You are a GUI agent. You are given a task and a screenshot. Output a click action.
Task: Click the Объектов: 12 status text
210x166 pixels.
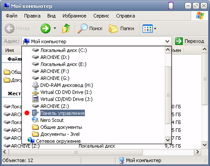tap(18, 160)
